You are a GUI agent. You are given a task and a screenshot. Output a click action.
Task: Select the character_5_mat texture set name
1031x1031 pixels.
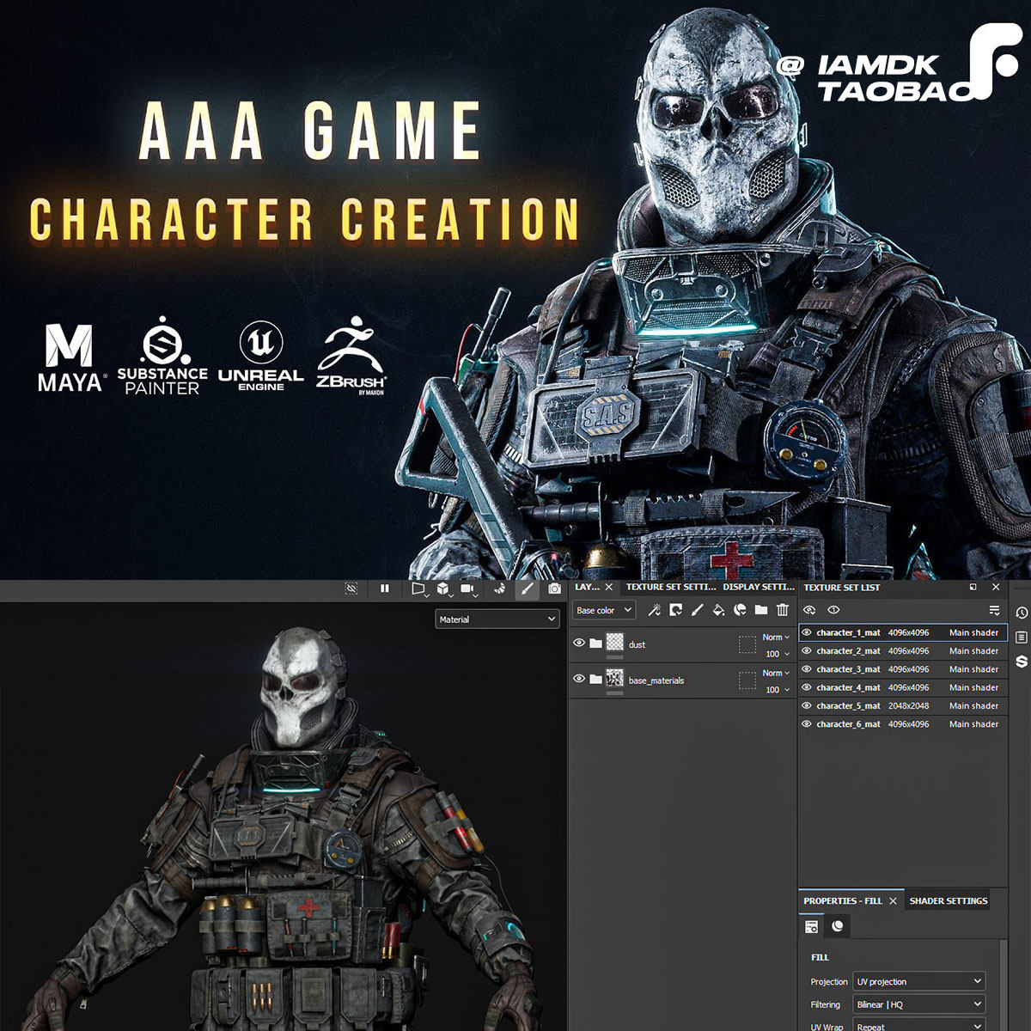(x=848, y=705)
